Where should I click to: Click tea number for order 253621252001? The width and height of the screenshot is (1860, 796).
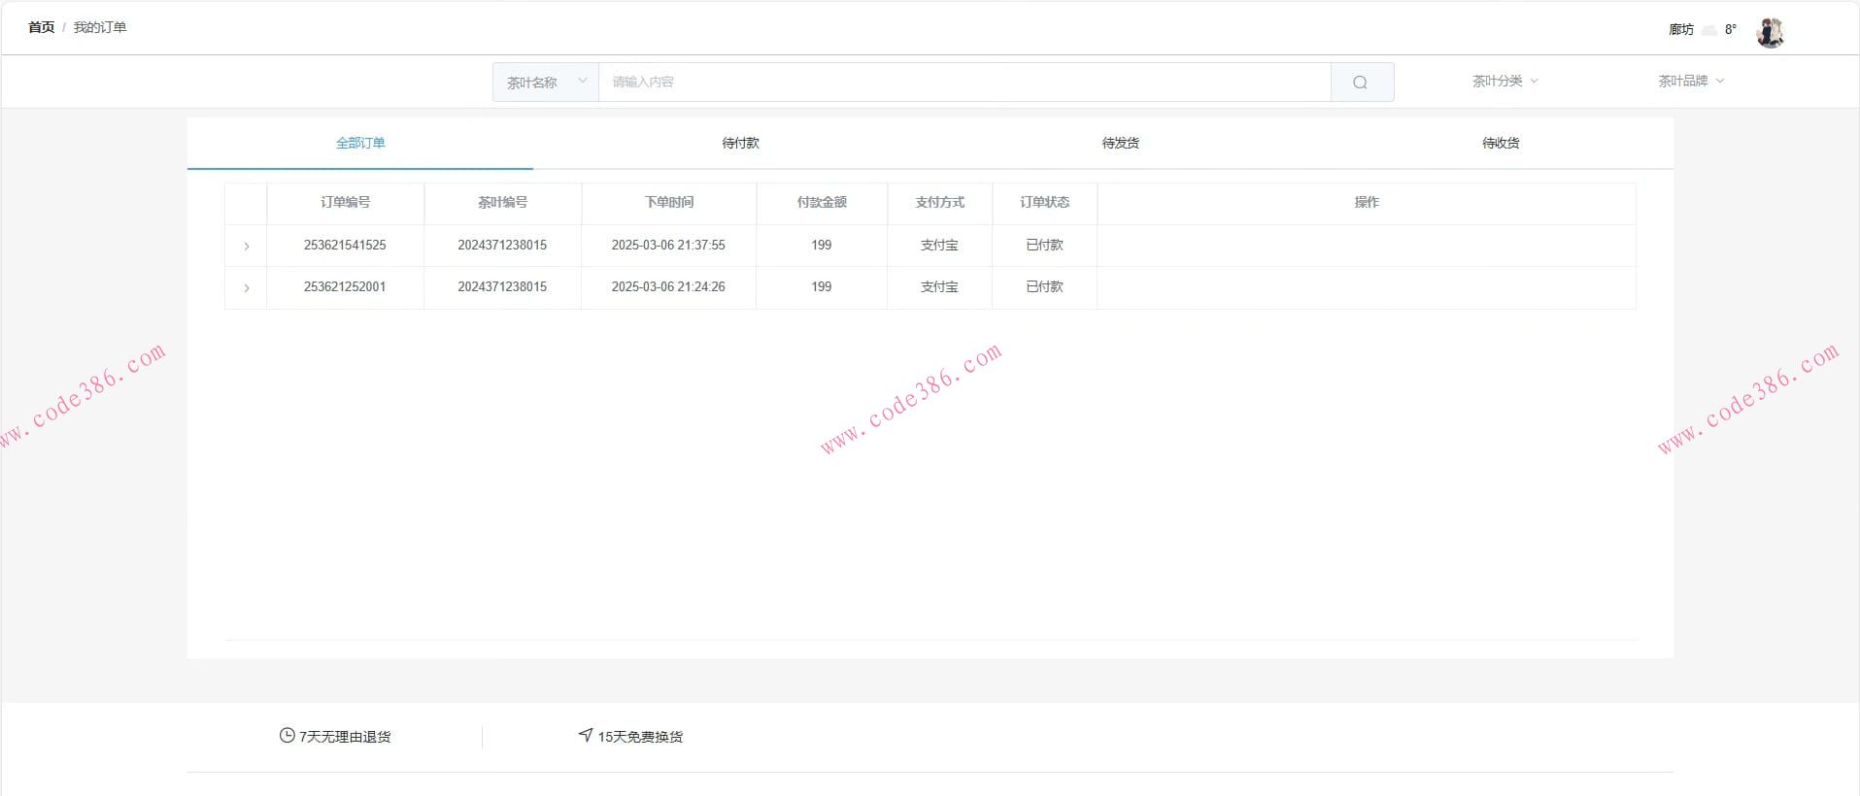click(502, 287)
